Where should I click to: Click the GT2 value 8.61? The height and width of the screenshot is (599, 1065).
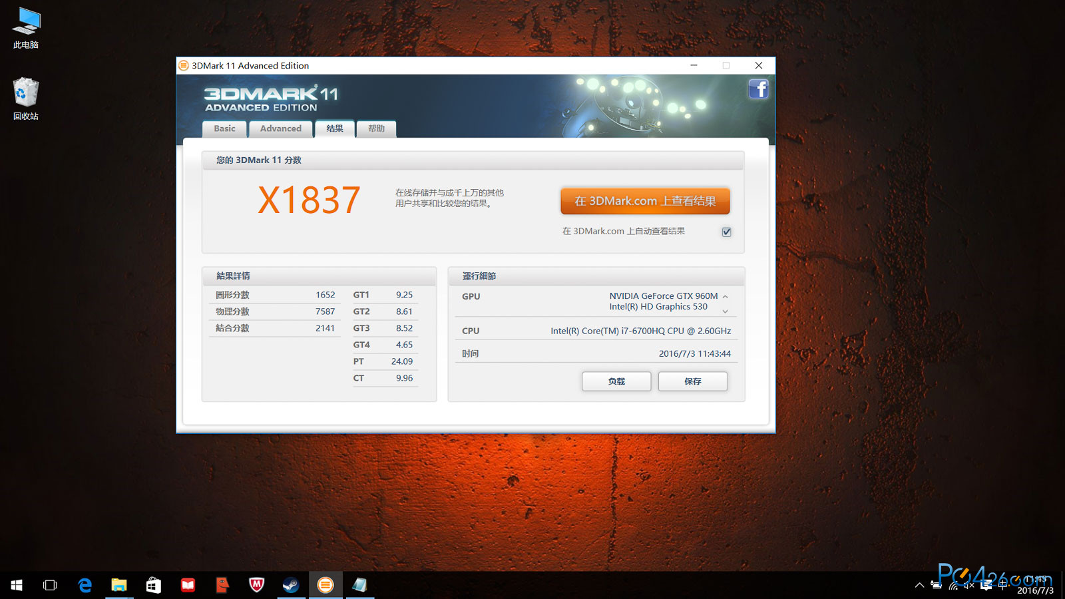[x=404, y=311]
